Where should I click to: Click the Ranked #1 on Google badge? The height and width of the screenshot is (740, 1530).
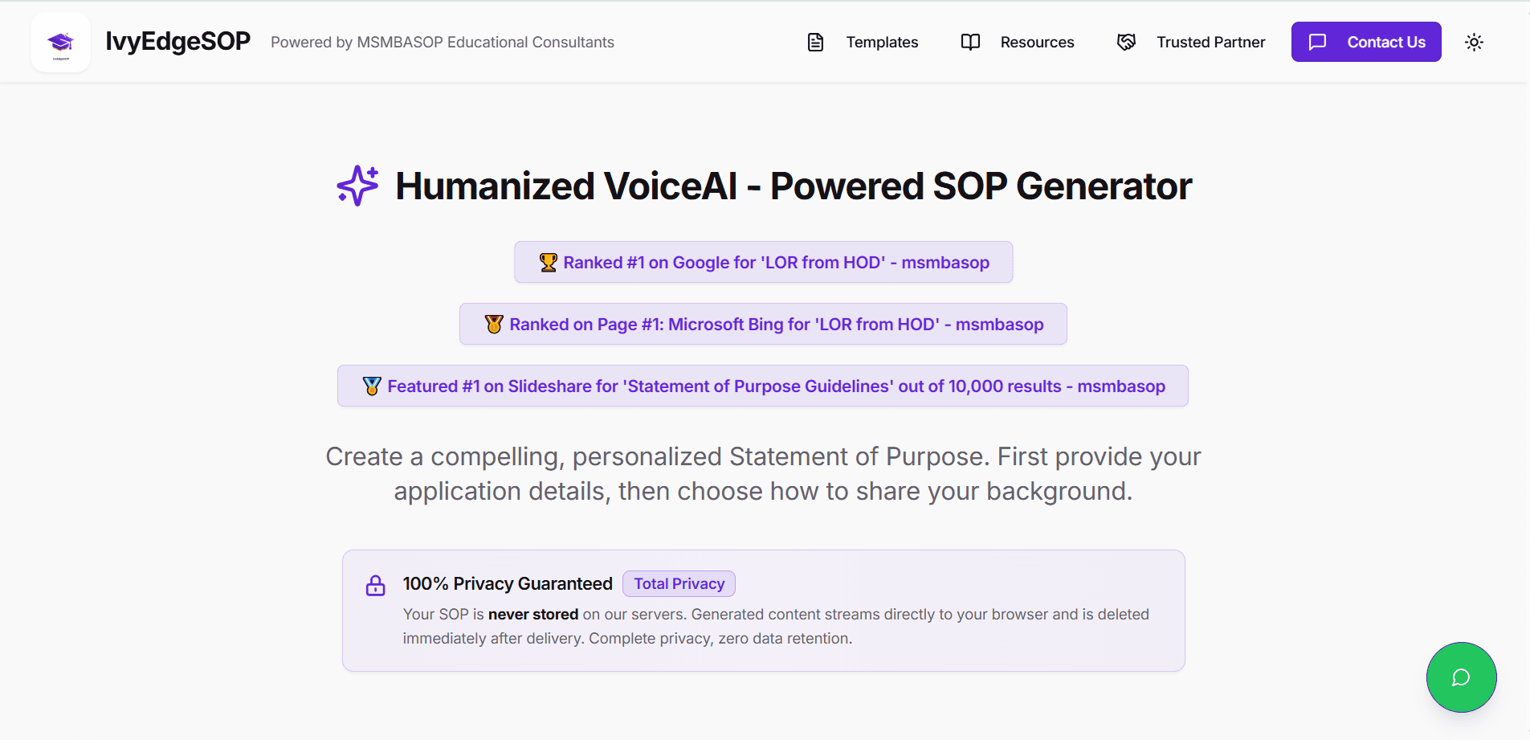coord(763,261)
